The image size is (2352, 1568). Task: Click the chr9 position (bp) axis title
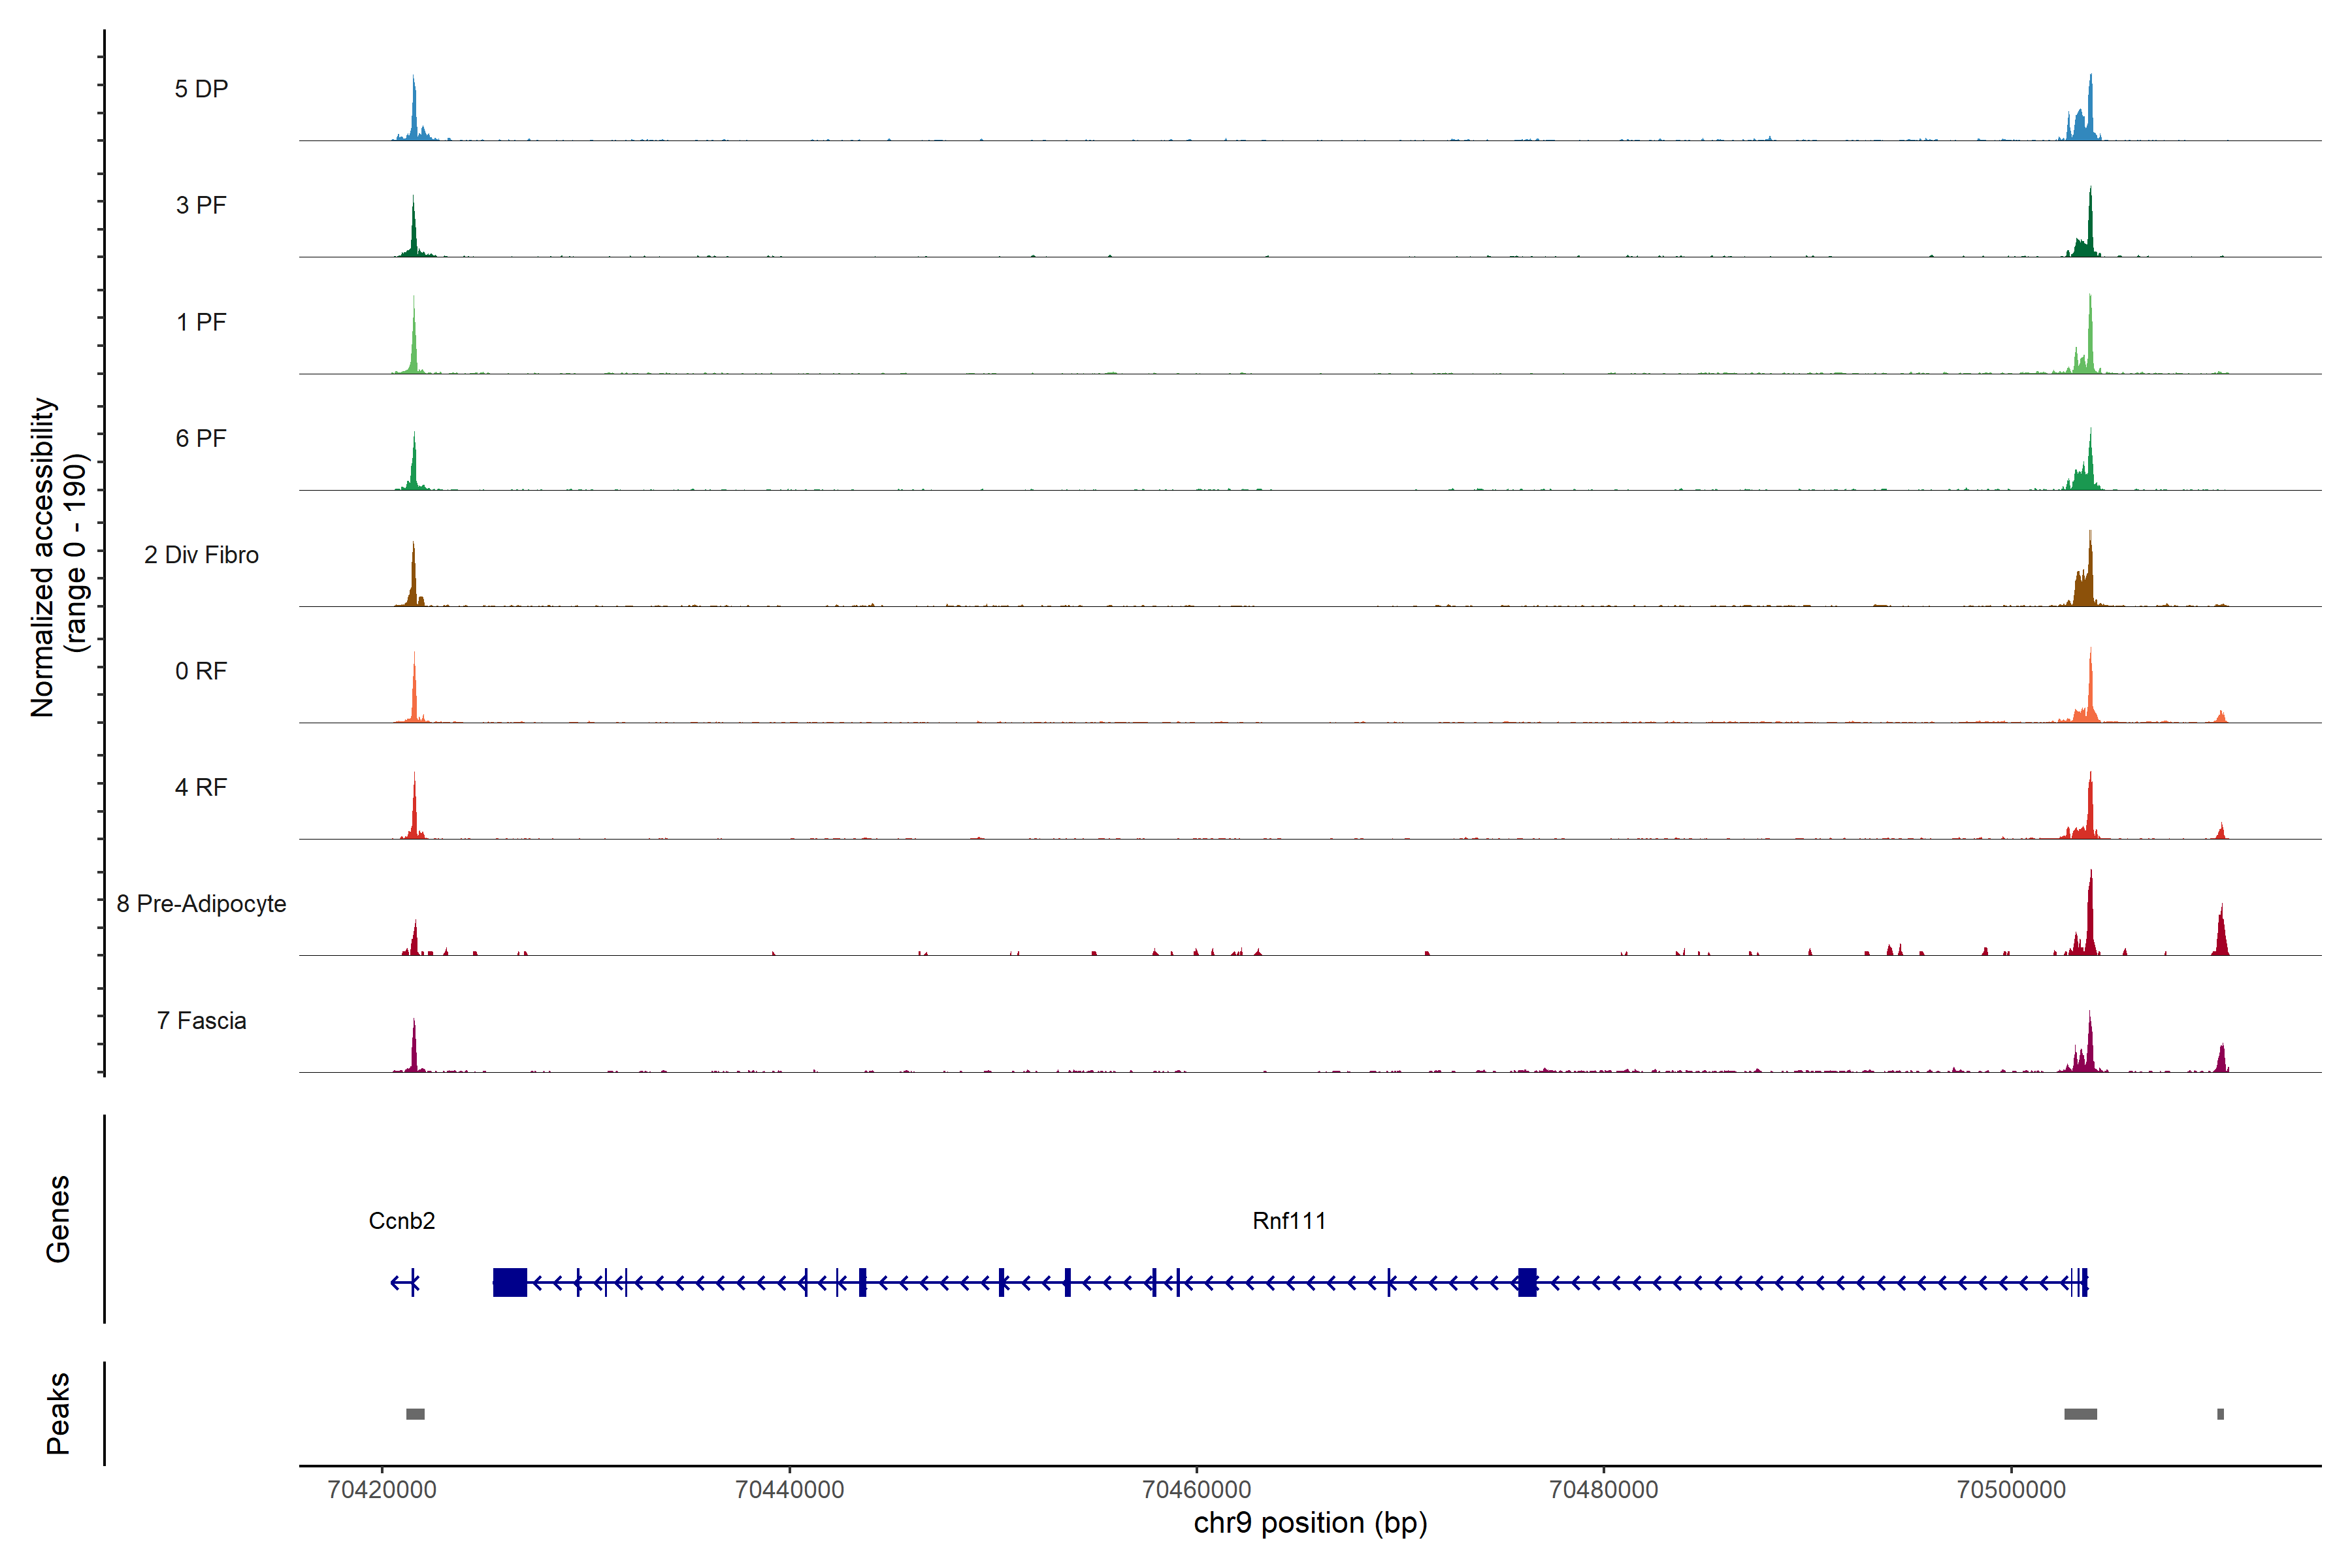click(1310, 1523)
